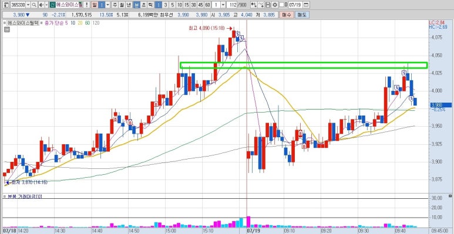Click the save floppy disk icon
Image resolution: width=454 pixels, height=234 pixels.
coord(268,5)
